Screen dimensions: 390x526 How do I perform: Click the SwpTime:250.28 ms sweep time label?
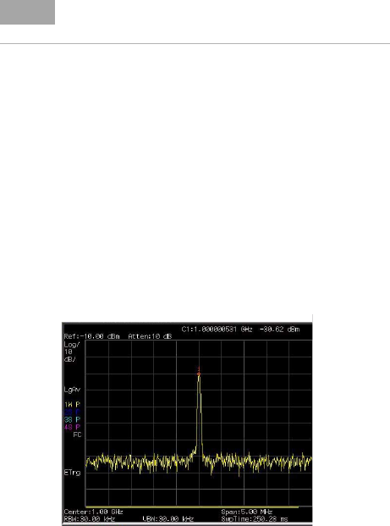tap(255, 519)
